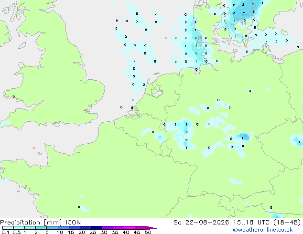Click the '40' legend scale label
This screenshot has height=234, width=303.
pyautogui.click(x=126, y=232)
